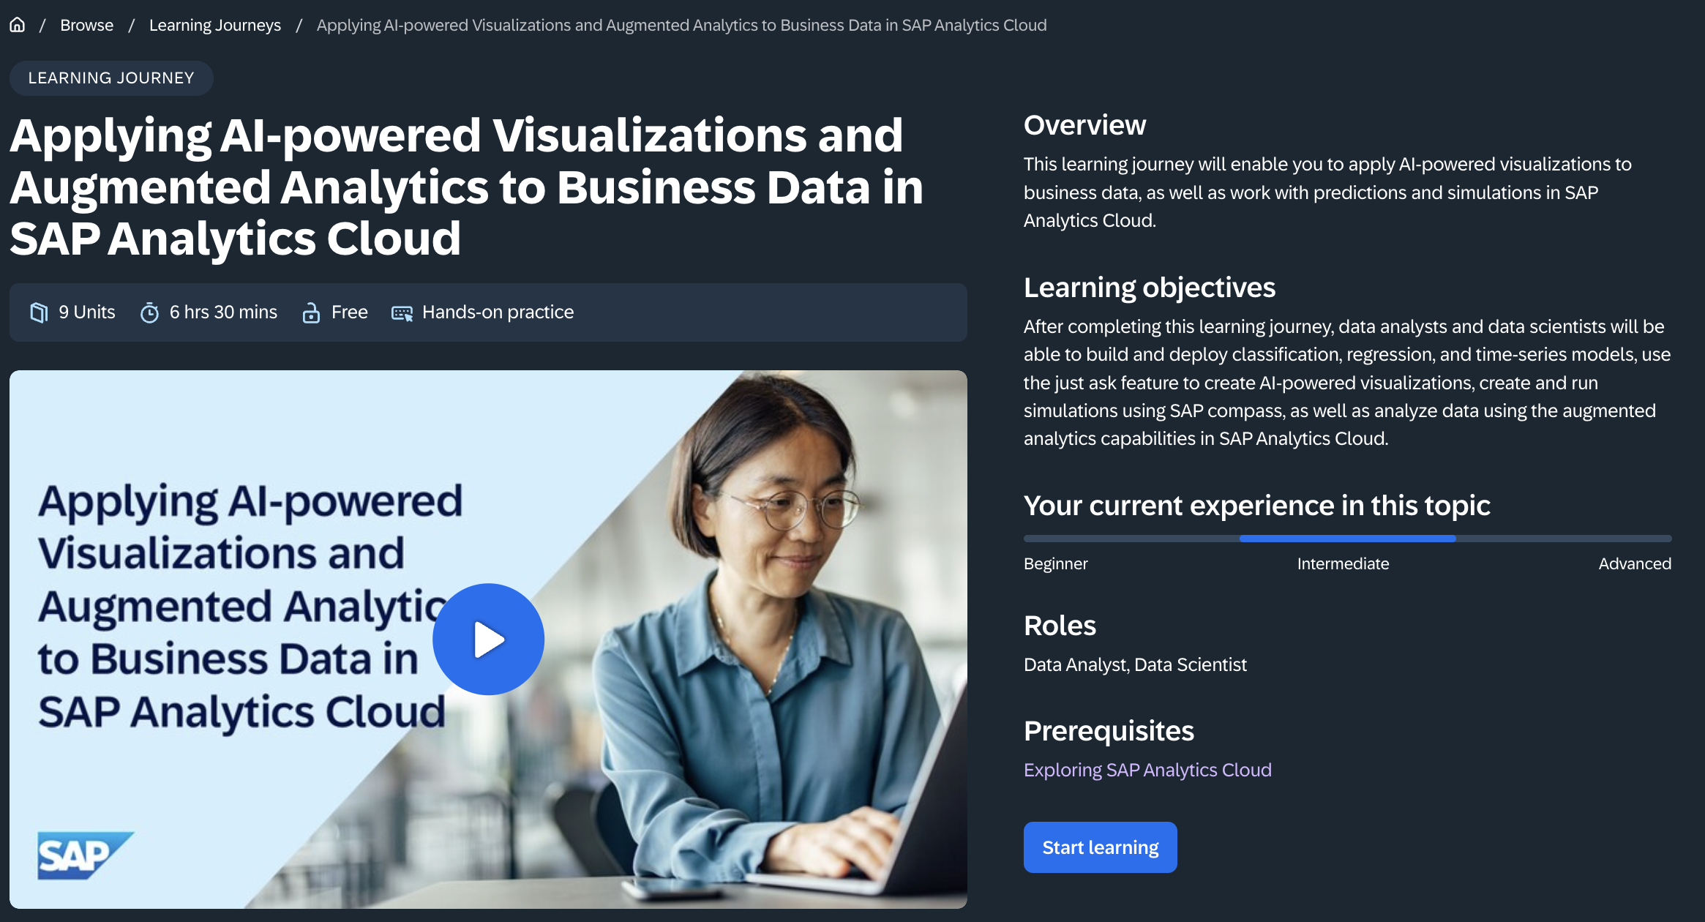Viewport: 1705px width, 922px height.
Task: Click the SAP logo in the video
Action: coord(85,855)
